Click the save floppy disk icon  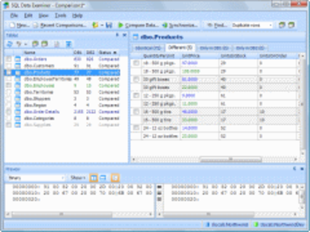point(109,25)
